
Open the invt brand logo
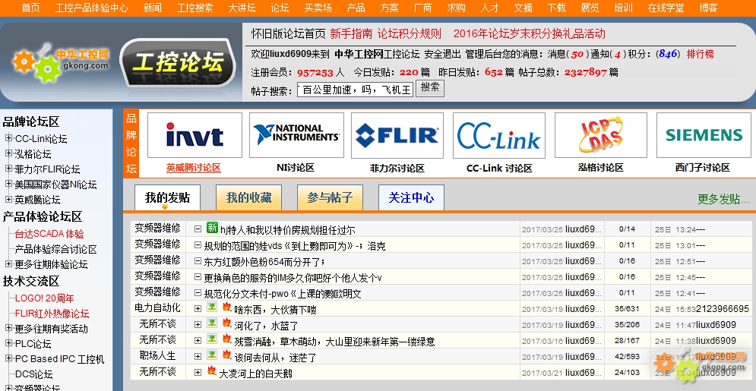195,135
